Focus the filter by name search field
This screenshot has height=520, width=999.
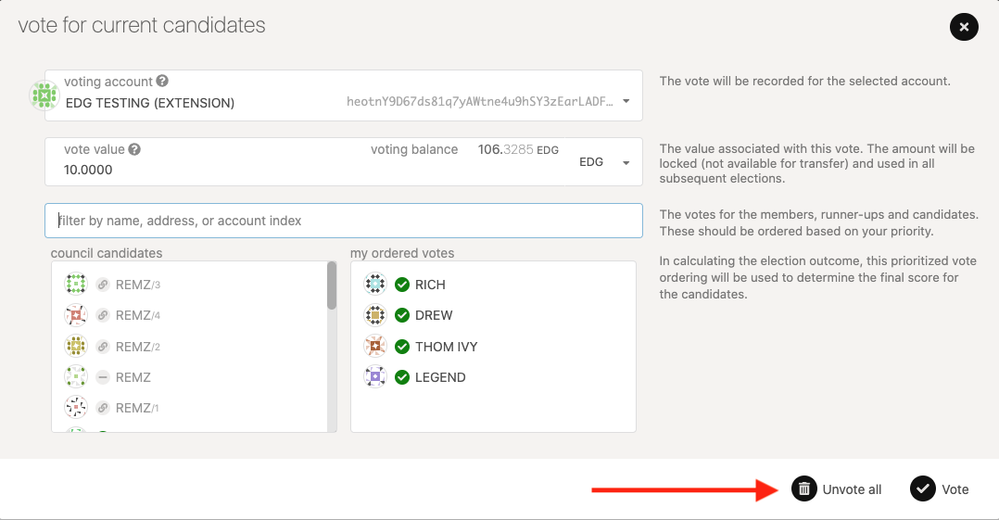tap(343, 221)
